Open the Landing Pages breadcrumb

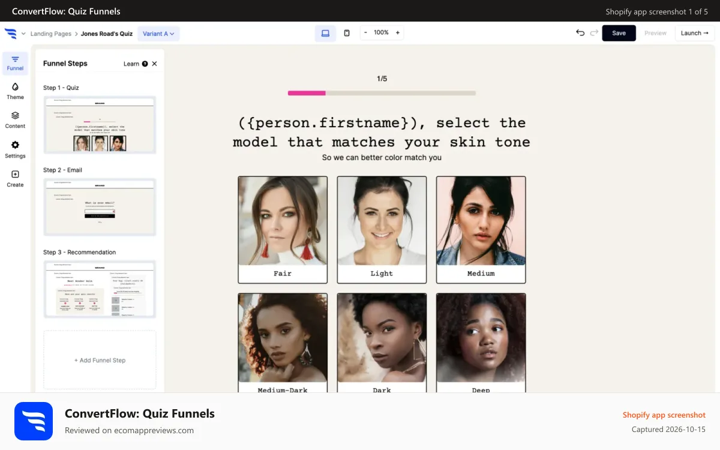click(x=51, y=34)
